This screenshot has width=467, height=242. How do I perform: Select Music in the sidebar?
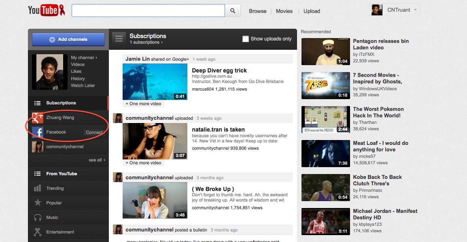[x=68, y=217]
